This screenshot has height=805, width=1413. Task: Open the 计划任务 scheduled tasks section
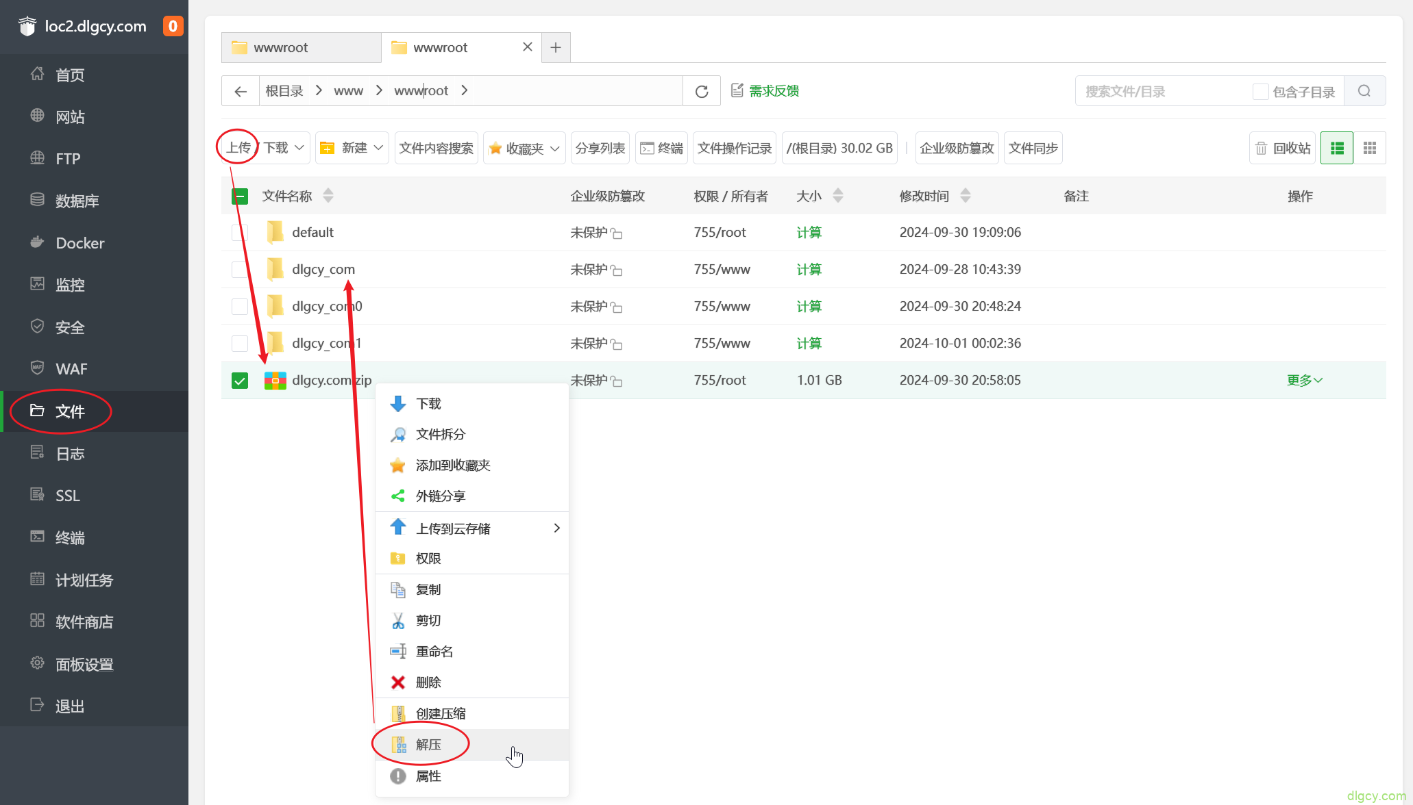click(x=94, y=580)
